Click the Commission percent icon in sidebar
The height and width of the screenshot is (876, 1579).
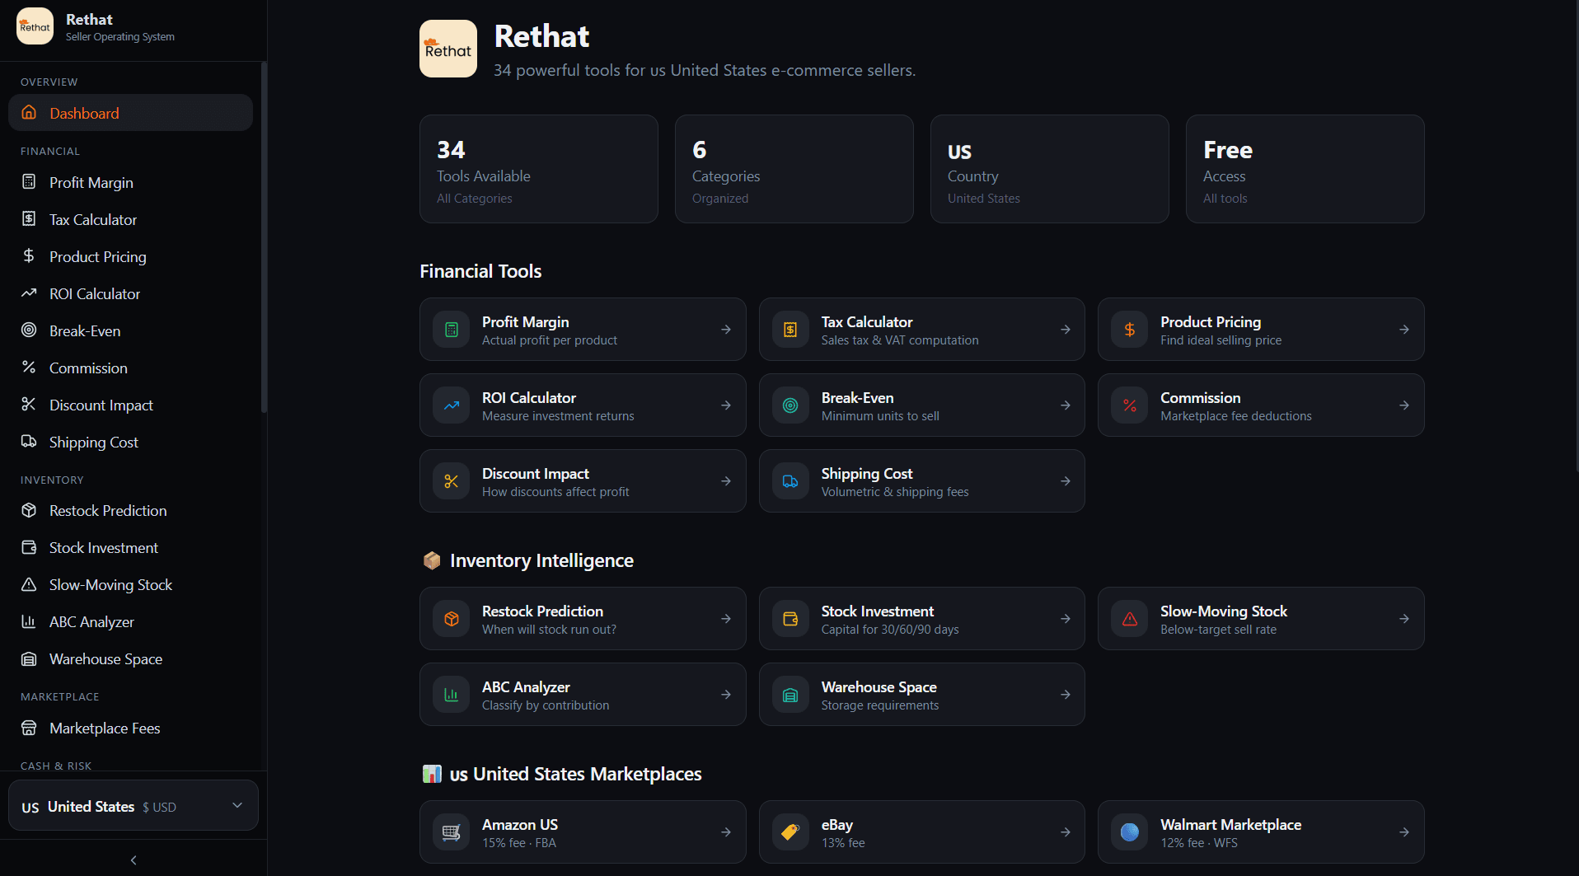pyautogui.click(x=29, y=368)
